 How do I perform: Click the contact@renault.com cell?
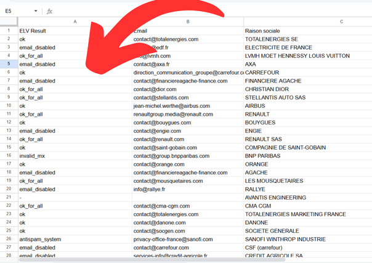pos(188,139)
